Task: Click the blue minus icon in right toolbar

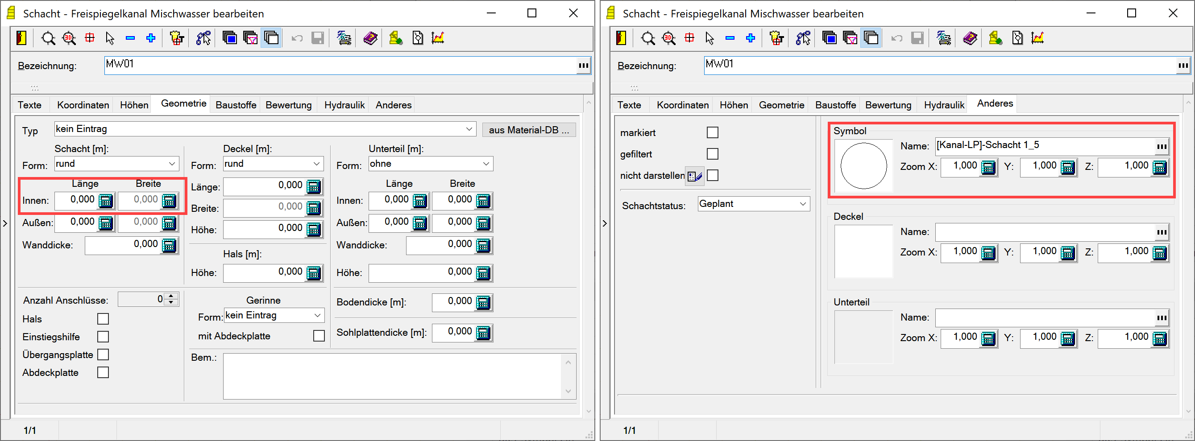Action: pos(730,38)
